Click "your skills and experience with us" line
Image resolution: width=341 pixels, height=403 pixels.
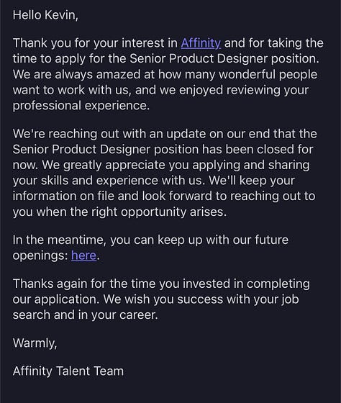[154, 181]
